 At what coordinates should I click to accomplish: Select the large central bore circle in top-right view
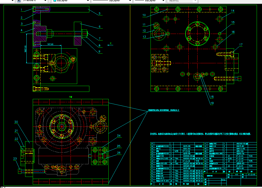197,34
